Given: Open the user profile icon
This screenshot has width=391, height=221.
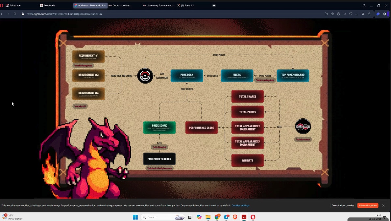Looking at the screenshot, I should point(369,14).
